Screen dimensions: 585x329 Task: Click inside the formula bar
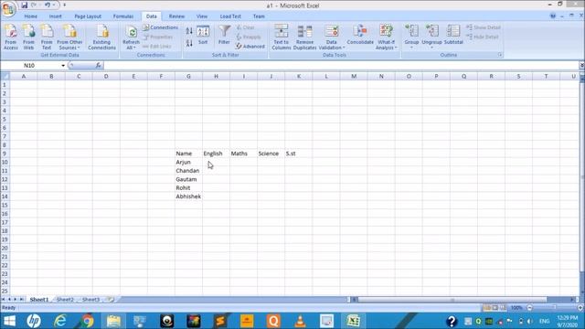[x=340, y=66]
